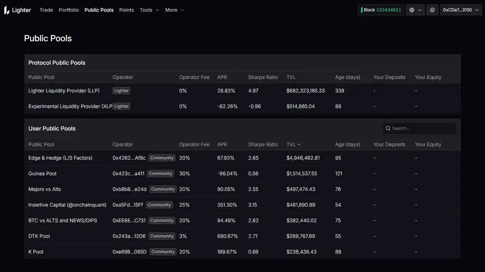The width and height of the screenshot is (485, 272).
Task: Click the green Block number status indicator
Action: coord(381,10)
